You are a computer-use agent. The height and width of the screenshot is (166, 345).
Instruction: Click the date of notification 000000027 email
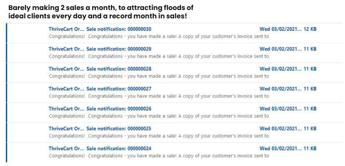tap(281, 89)
